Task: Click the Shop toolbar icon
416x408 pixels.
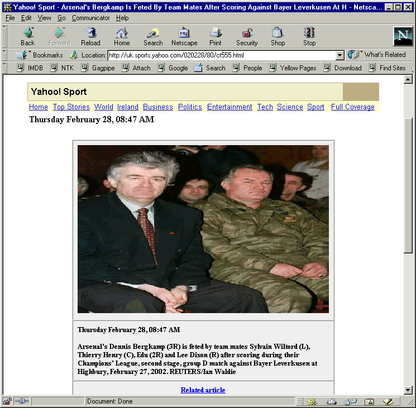Action: tap(278, 37)
